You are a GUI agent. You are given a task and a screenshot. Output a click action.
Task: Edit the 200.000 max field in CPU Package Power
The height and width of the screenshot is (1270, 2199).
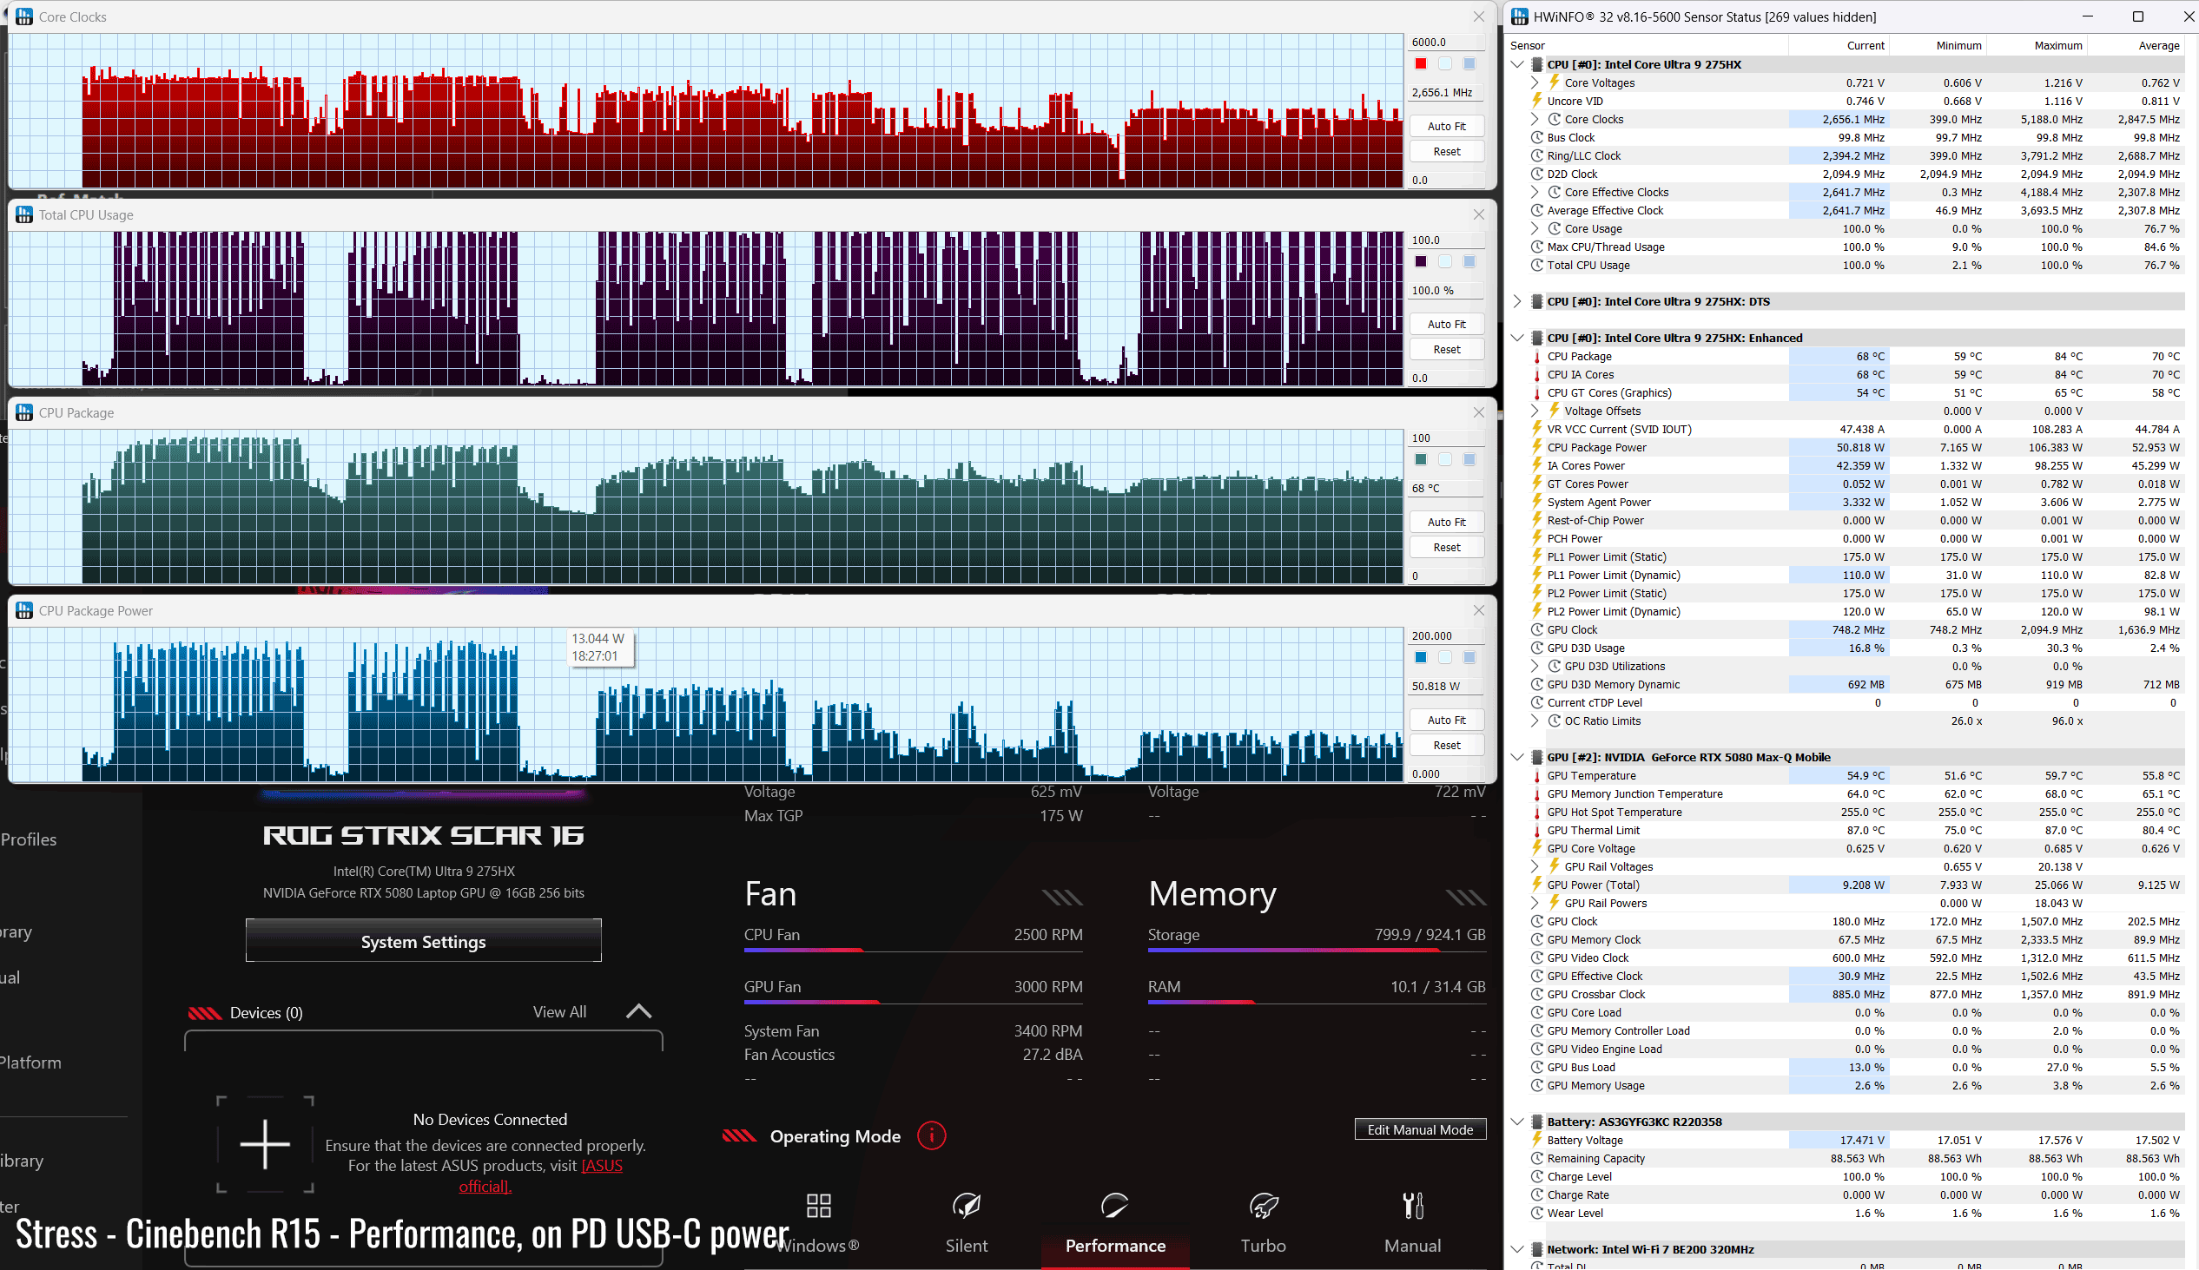[x=1446, y=636]
